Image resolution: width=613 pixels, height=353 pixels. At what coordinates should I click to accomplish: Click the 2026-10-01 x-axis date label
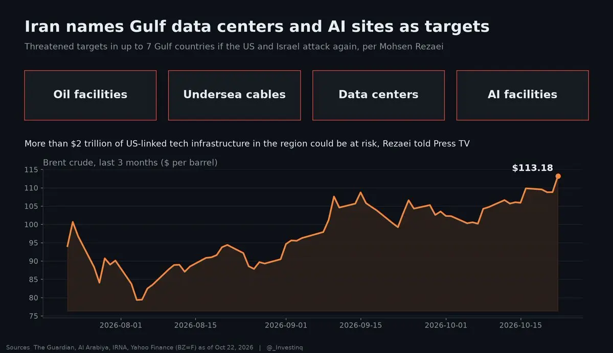click(x=446, y=325)
